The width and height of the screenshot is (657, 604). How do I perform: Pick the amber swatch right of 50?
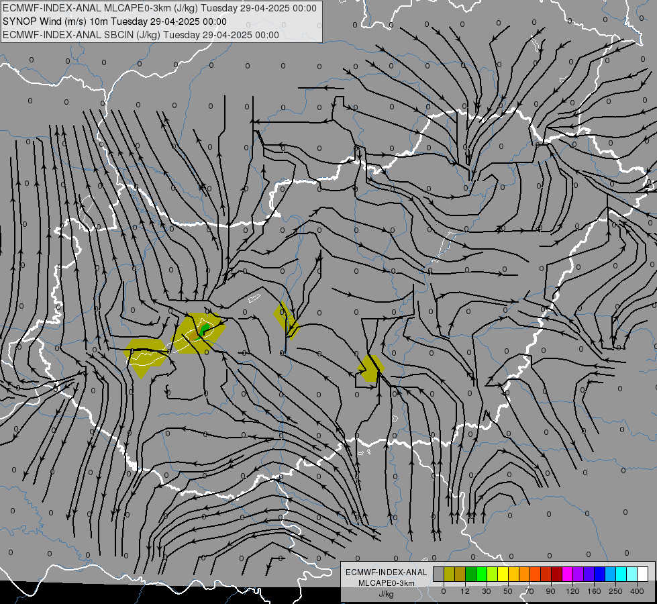point(513,574)
